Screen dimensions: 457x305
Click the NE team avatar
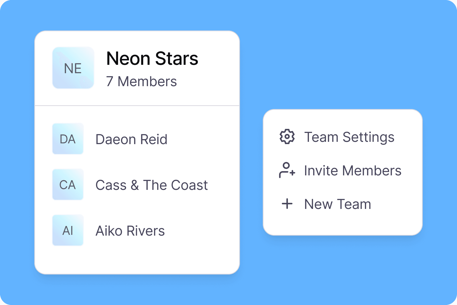[73, 68]
